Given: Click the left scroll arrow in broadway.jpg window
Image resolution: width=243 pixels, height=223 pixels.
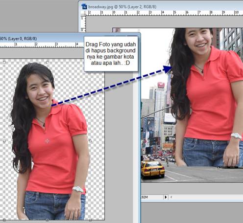Looking at the screenshot, I should (x=171, y=197).
